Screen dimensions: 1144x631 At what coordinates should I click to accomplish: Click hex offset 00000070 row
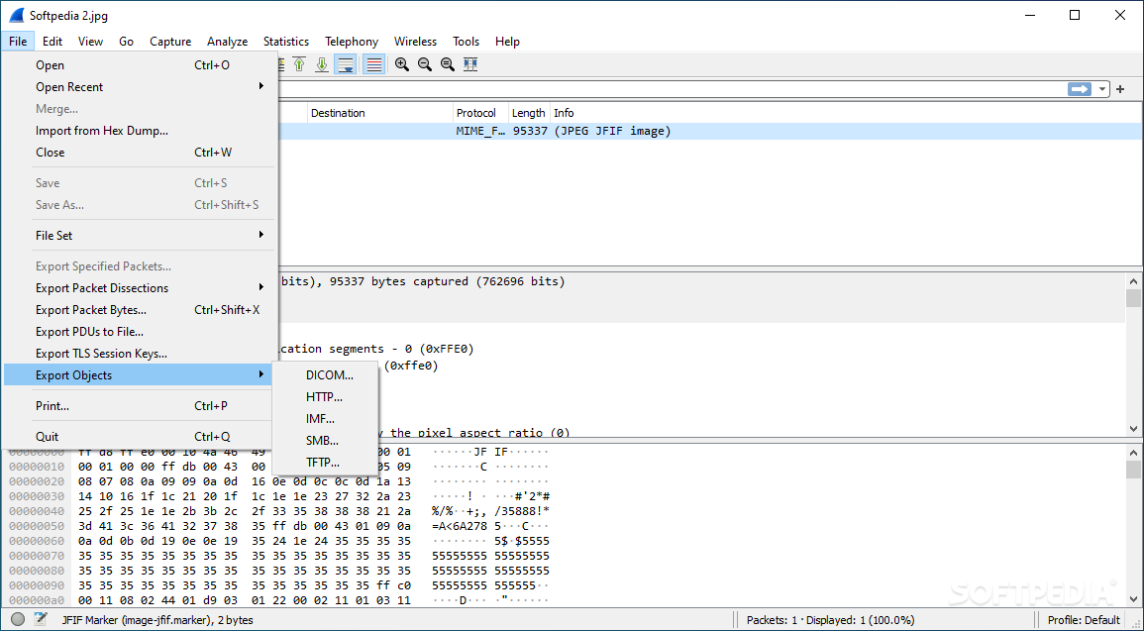[x=278, y=555]
